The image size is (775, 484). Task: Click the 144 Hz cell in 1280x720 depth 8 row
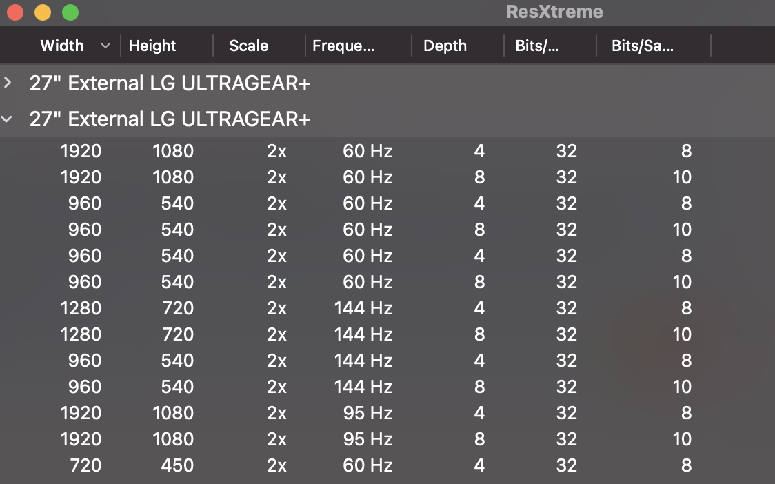363,334
